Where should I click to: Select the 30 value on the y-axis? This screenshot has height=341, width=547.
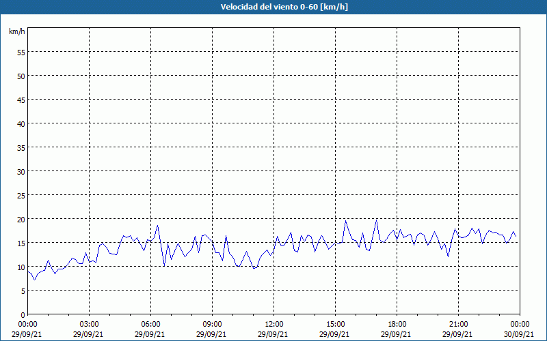point(21,172)
